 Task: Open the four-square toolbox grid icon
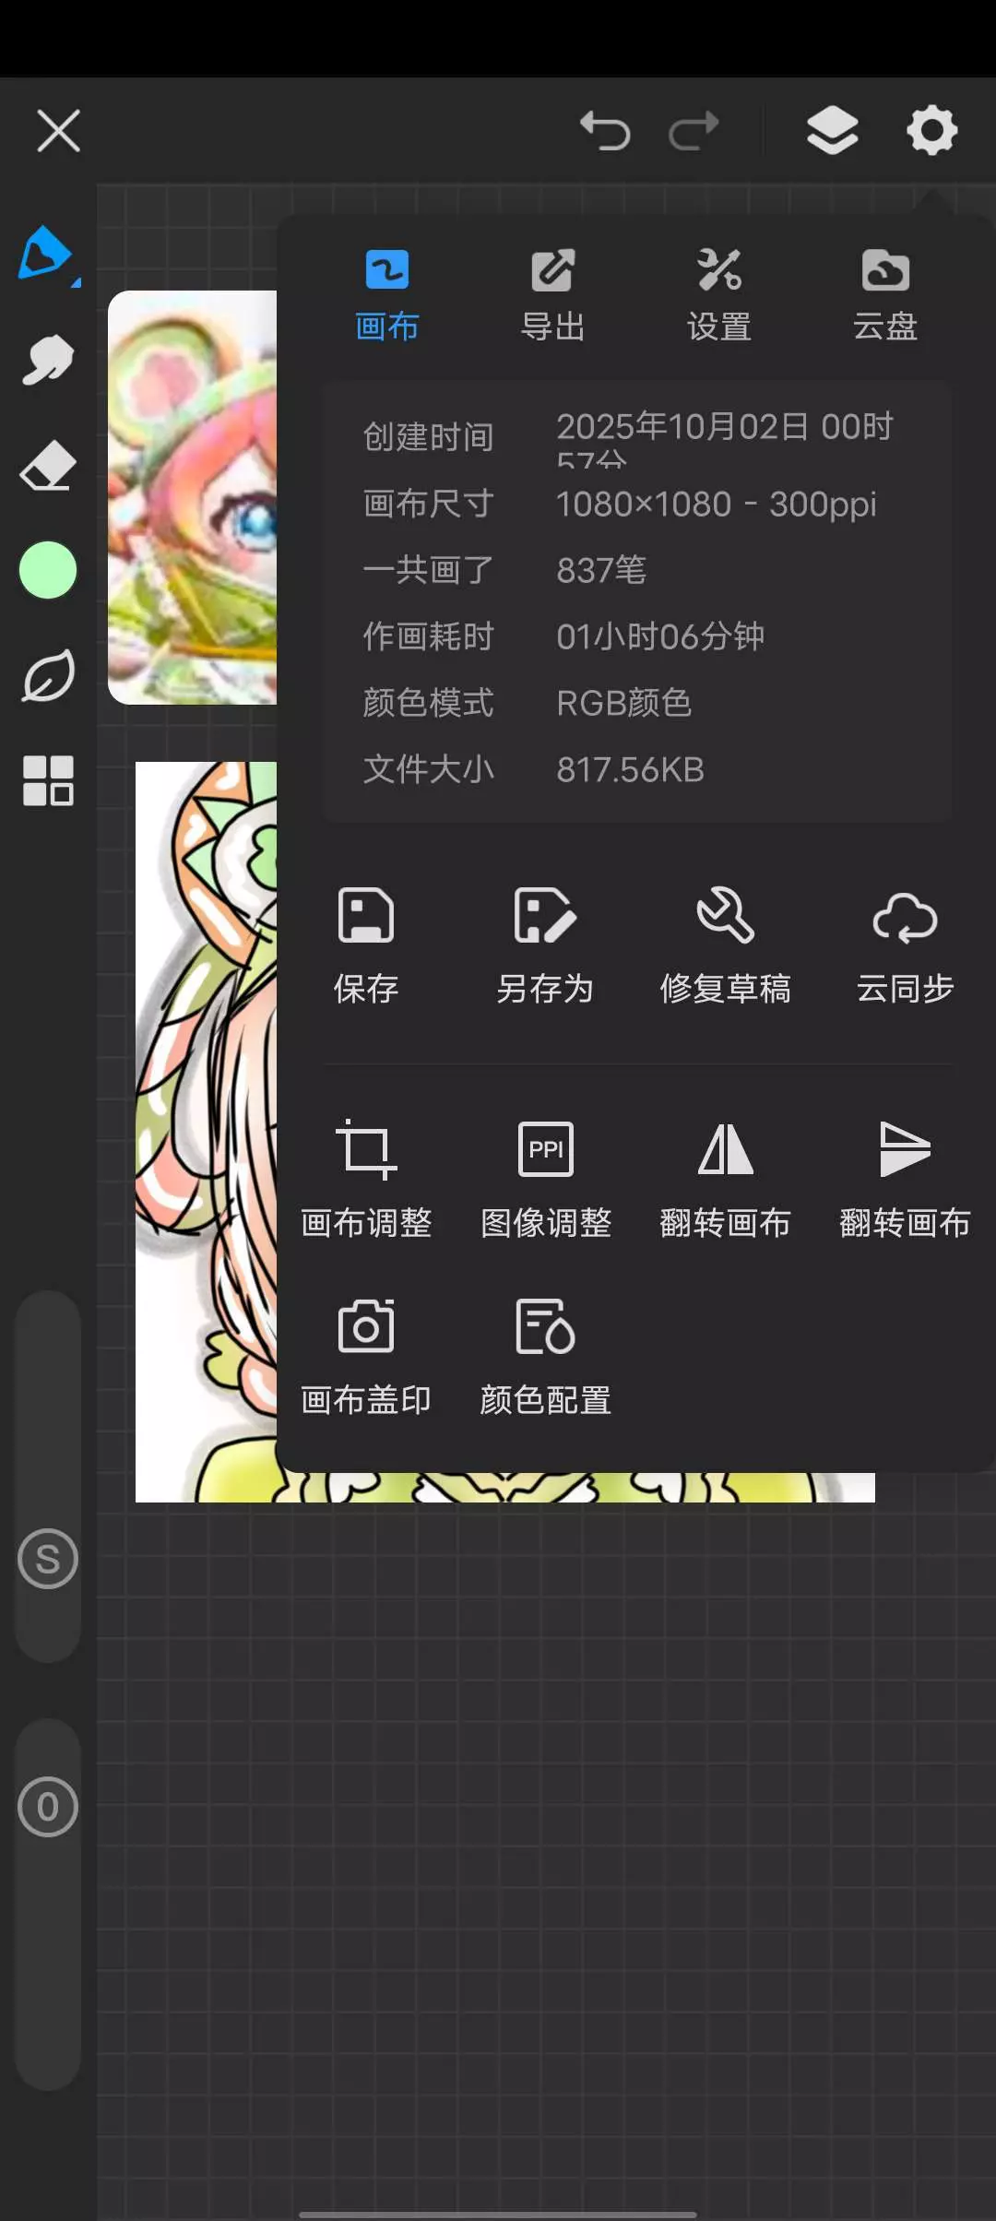coord(47,780)
